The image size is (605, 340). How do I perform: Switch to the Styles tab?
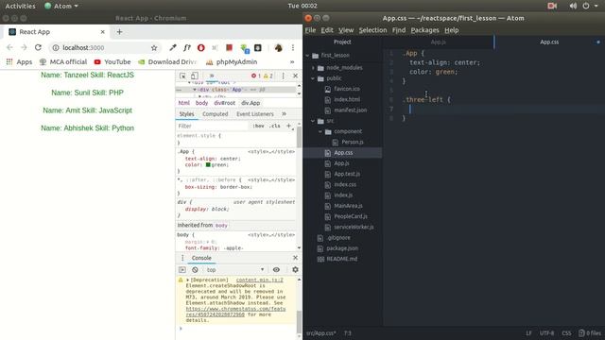click(x=187, y=114)
